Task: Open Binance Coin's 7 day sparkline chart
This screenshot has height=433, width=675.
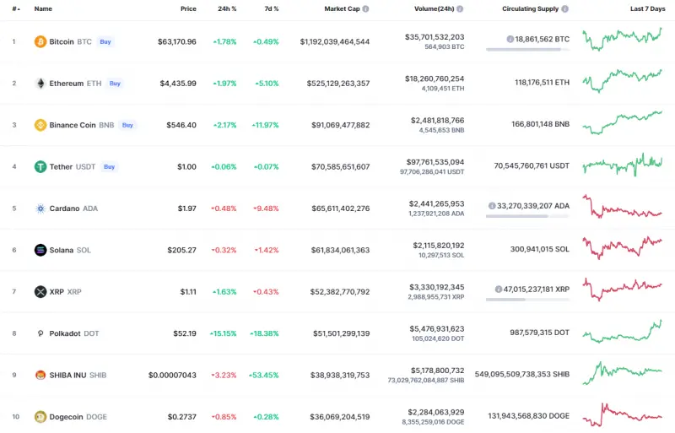Action: 623,122
